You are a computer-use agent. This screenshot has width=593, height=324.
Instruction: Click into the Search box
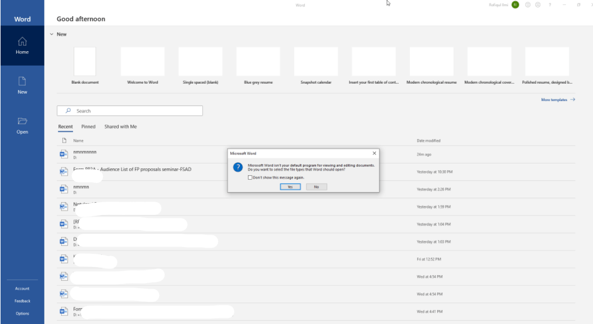130,111
